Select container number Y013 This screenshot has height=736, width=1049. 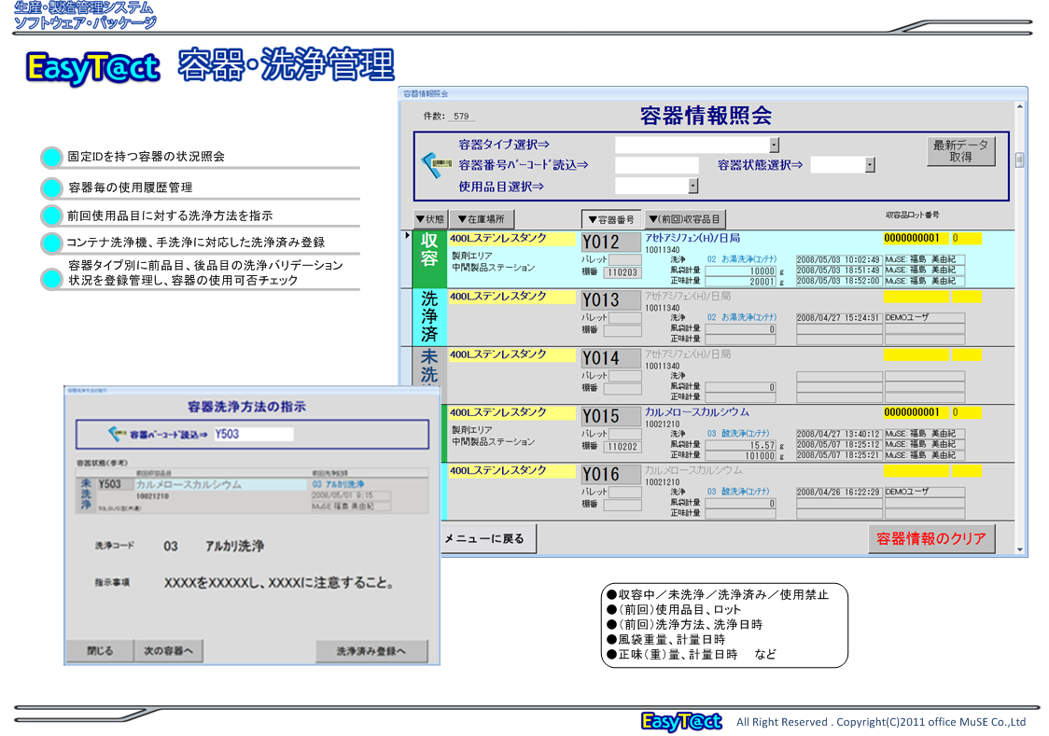(x=610, y=300)
